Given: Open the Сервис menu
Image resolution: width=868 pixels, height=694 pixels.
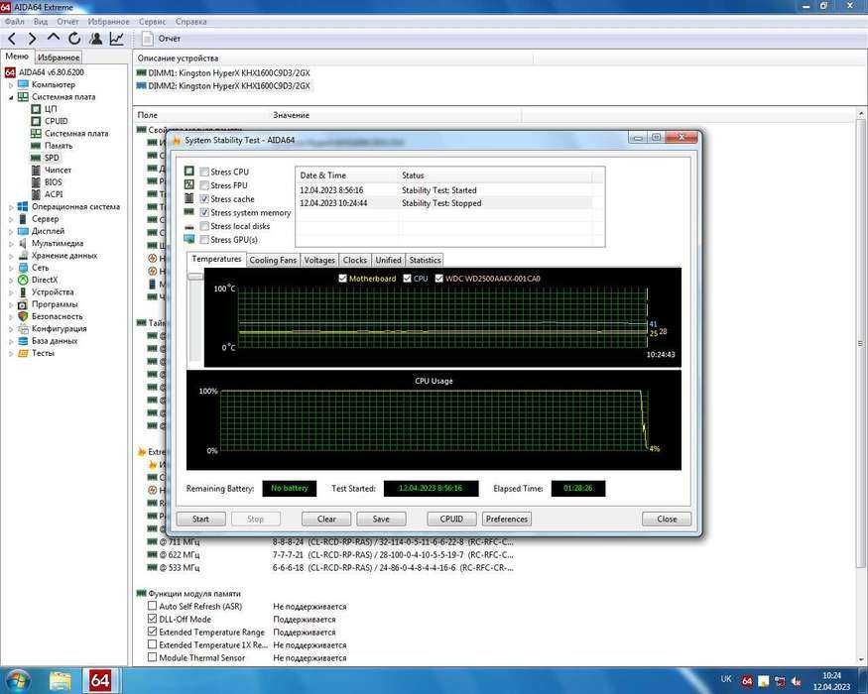Looking at the screenshot, I should [152, 22].
